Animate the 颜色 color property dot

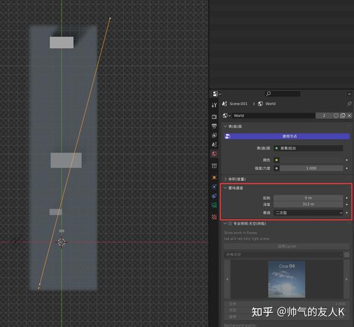pos(347,160)
